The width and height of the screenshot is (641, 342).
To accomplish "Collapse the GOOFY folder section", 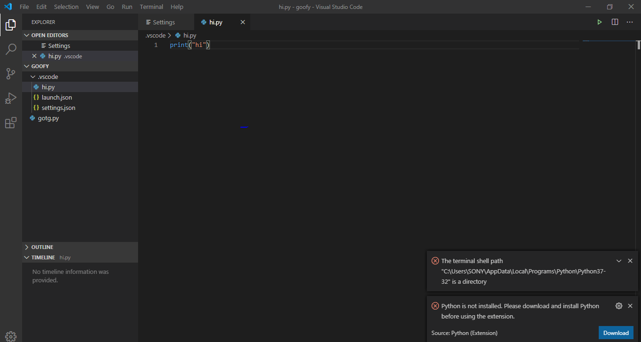I will tap(80, 66).
